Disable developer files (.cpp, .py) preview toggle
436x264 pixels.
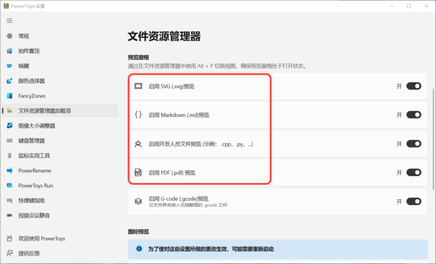tap(414, 144)
